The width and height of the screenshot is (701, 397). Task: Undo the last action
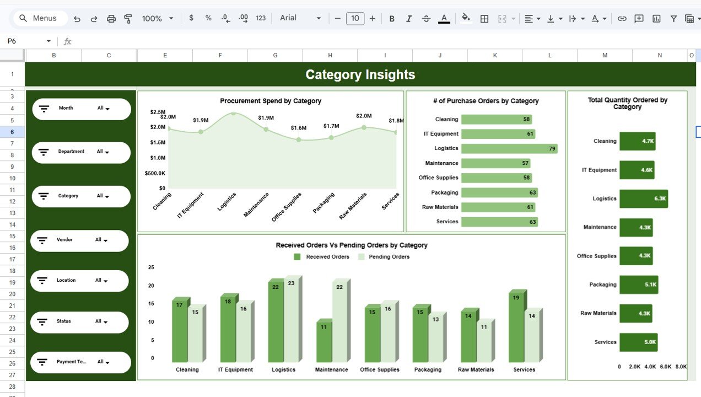tap(77, 18)
